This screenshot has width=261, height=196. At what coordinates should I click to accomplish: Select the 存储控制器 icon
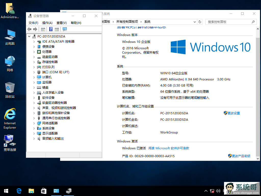click(39, 62)
